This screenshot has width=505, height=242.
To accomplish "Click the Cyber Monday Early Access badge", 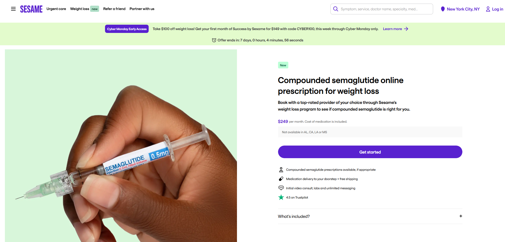I will point(127,29).
